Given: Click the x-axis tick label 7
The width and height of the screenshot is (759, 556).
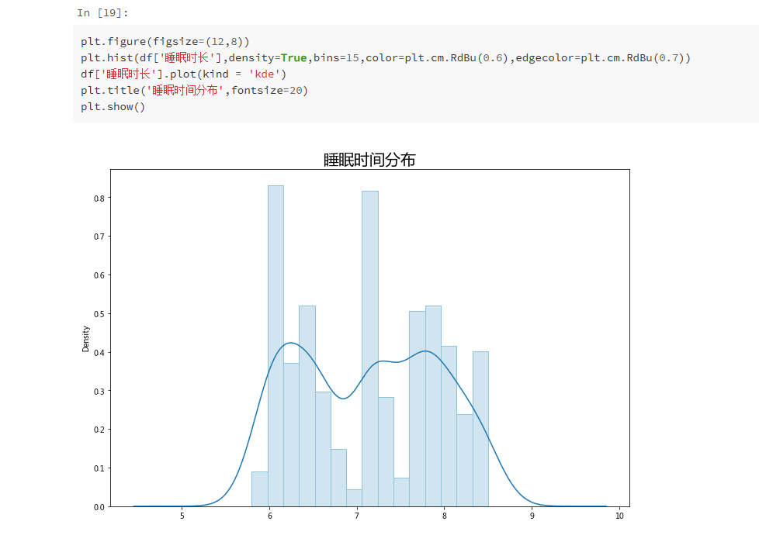Looking at the screenshot, I should pyautogui.click(x=357, y=516).
